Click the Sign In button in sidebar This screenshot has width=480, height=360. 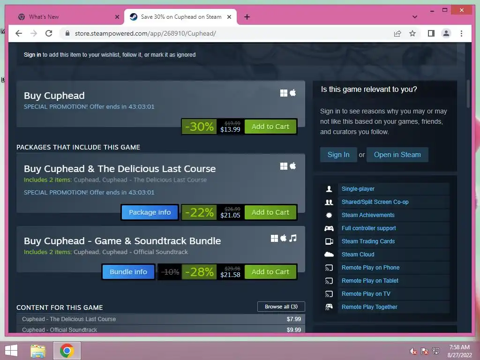(x=338, y=155)
